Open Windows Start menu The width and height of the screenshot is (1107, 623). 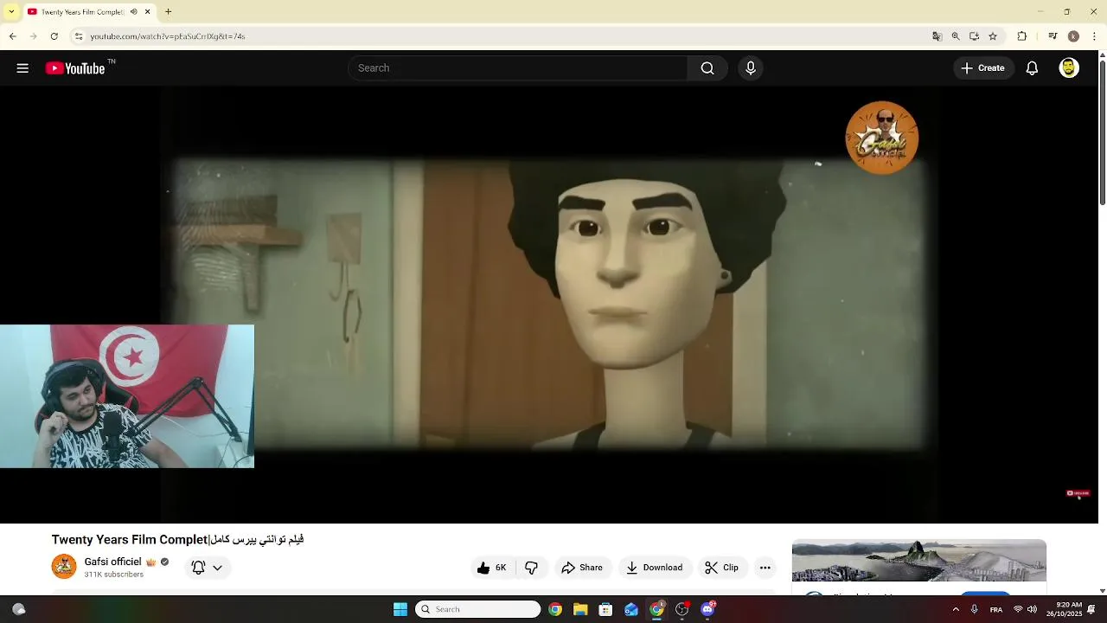pyautogui.click(x=400, y=609)
